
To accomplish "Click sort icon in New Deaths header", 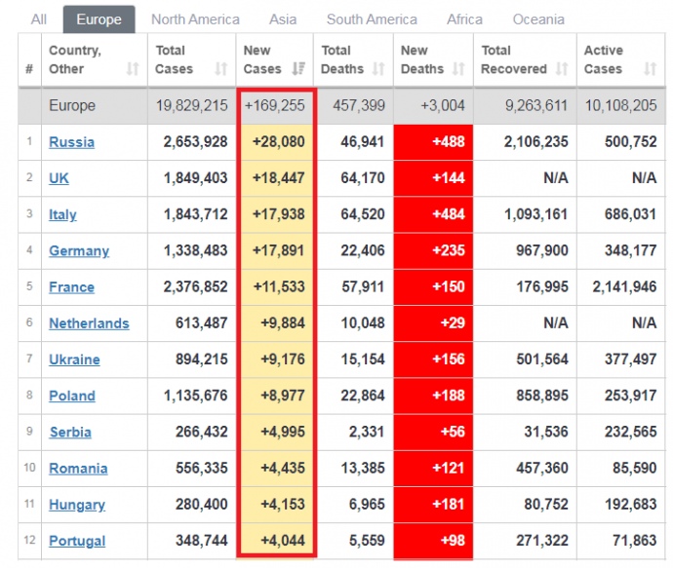I will (459, 69).
